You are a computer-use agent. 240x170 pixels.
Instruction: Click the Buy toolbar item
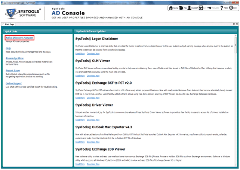(203, 8)
